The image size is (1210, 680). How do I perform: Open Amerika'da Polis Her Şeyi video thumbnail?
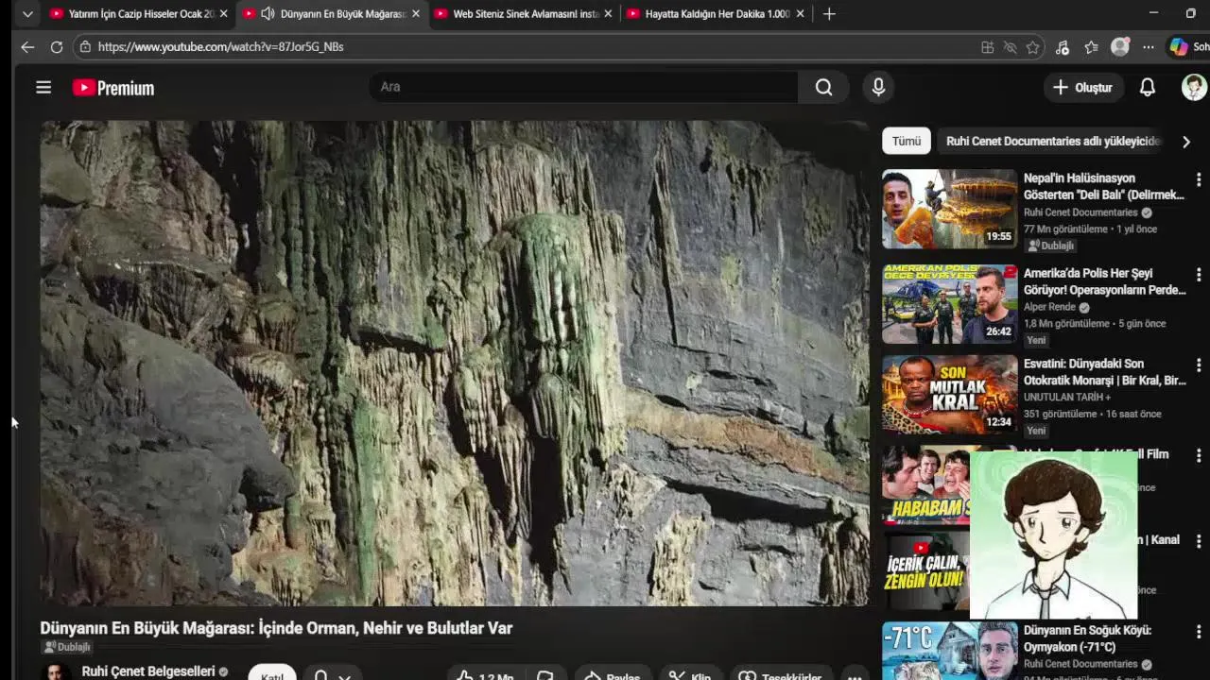pos(949,304)
